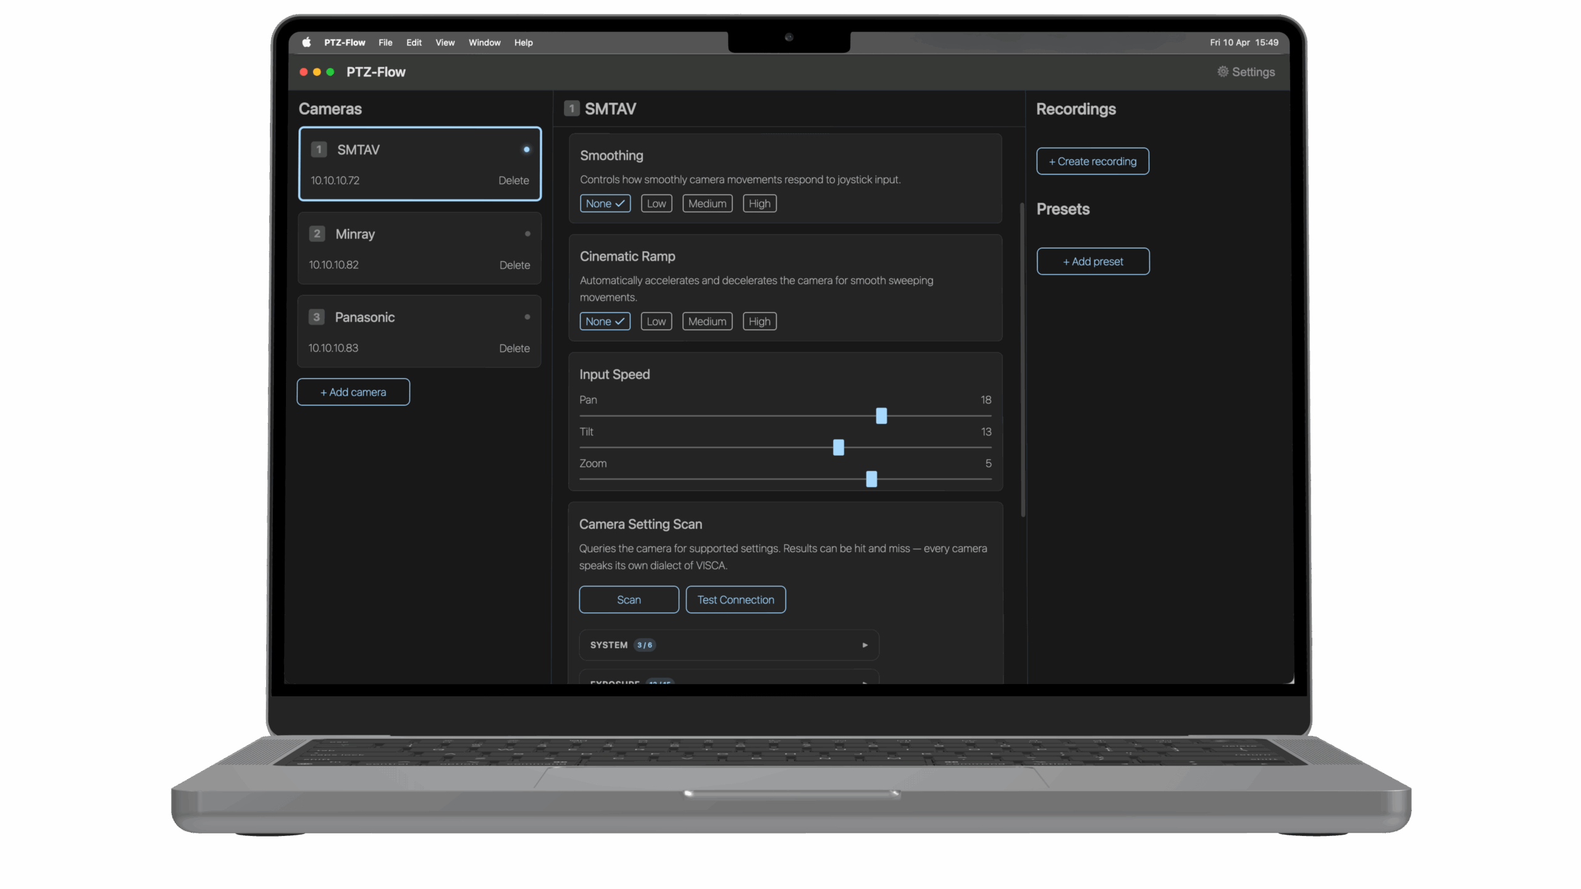
Task: Set Smoothing to Low
Action: pos(656,204)
